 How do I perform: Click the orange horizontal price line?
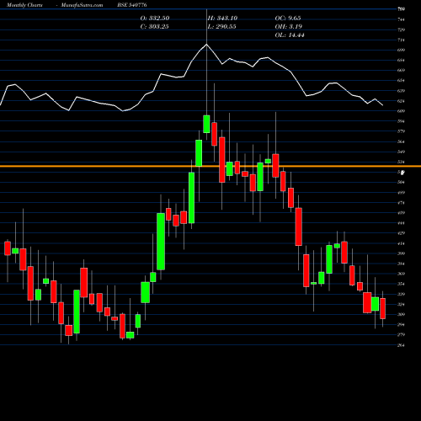click(x=210, y=167)
